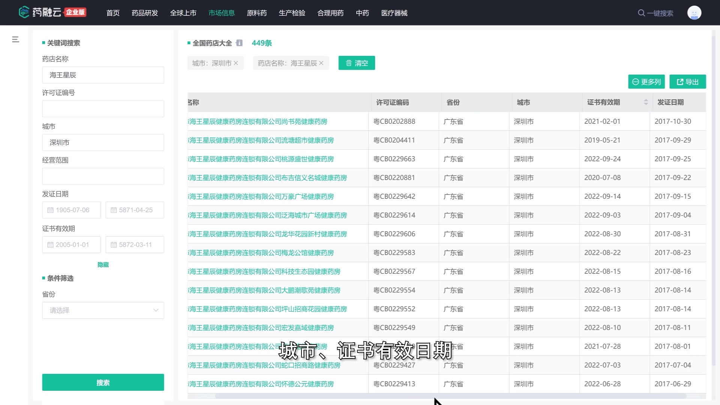The height and width of the screenshot is (405, 720).
Task: Open 大鹏潮歌苑健康药房 pharmacy link
Action: click(264, 290)
